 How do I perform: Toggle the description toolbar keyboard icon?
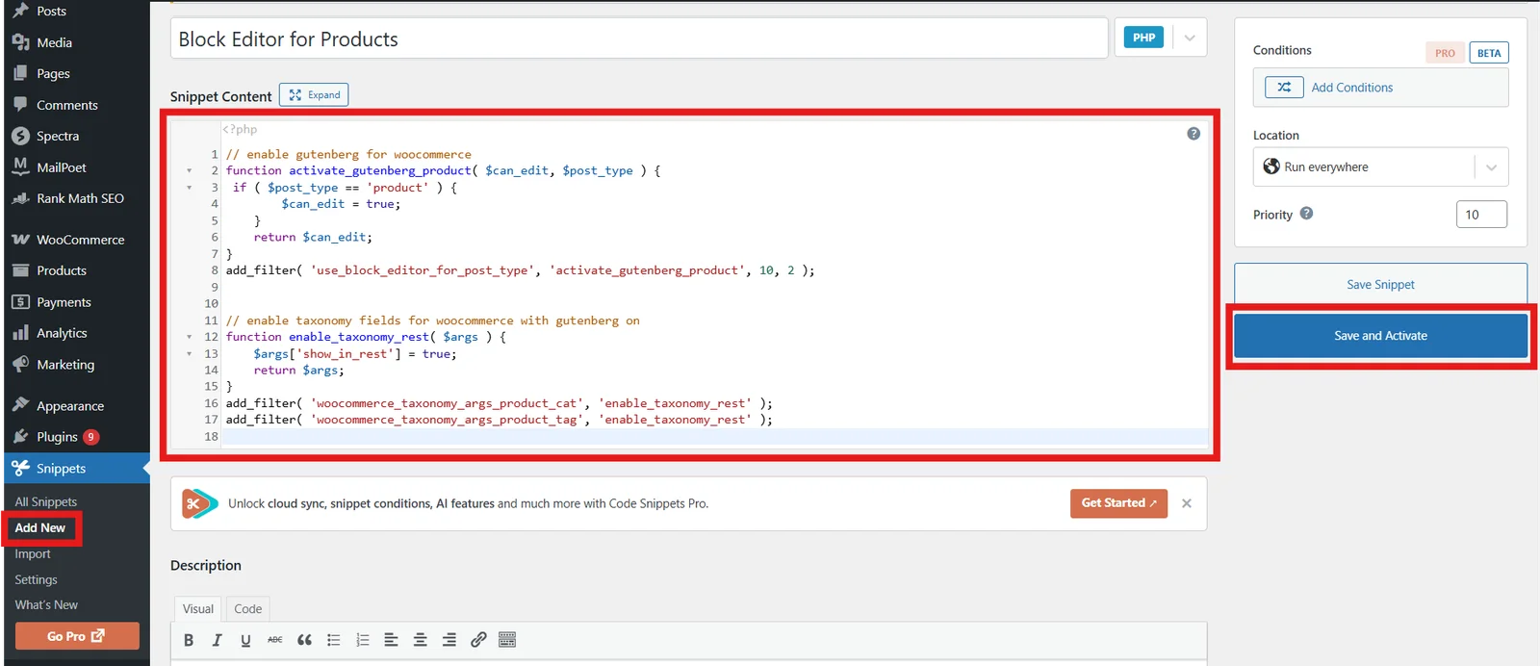[507, 640]
